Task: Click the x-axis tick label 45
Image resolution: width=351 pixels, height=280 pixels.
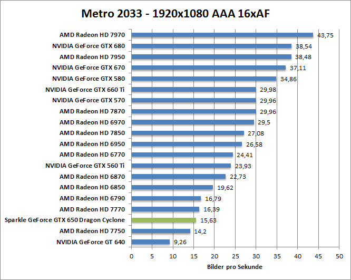Action: click(x=318, y=256)
